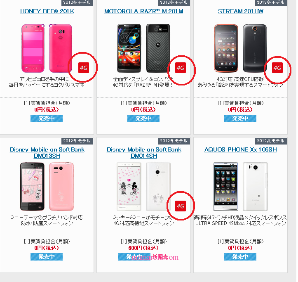Click the pink Minnie DM013SH phone image
The image size is (298, 282).
point(47,186)
